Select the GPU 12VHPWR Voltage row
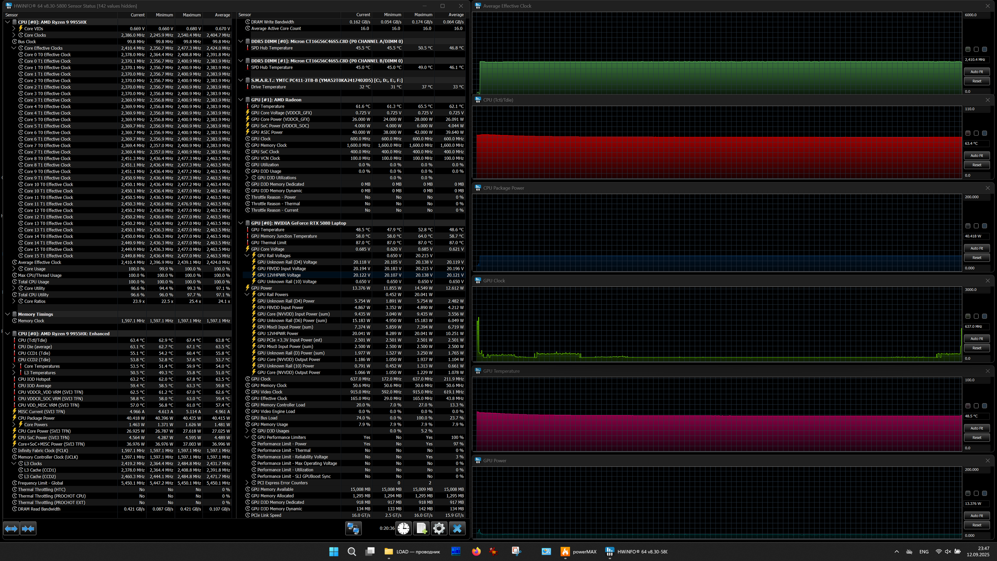997x561 pixels. tap(279, 275)
